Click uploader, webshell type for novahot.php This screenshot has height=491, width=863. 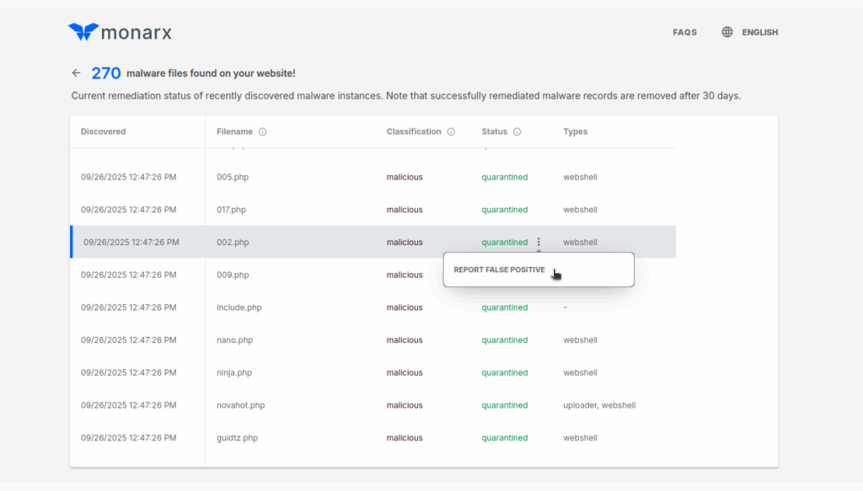[x=597, y=406]
